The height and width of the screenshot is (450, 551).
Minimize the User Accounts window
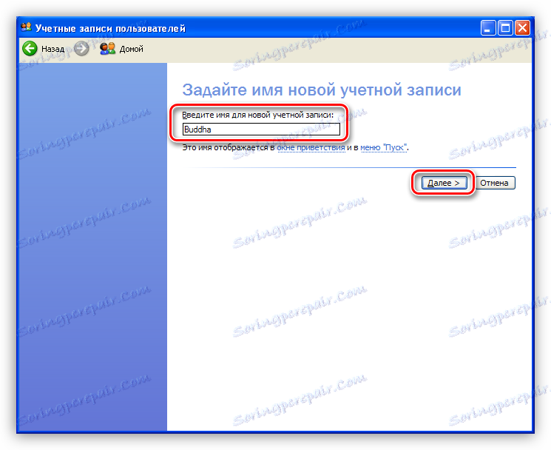click(488, 28)
